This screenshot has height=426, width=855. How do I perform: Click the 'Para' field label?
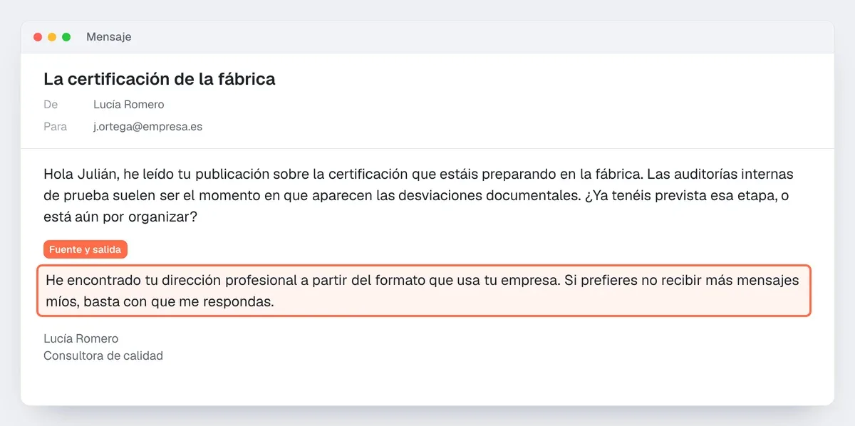(x=56, y=127)
